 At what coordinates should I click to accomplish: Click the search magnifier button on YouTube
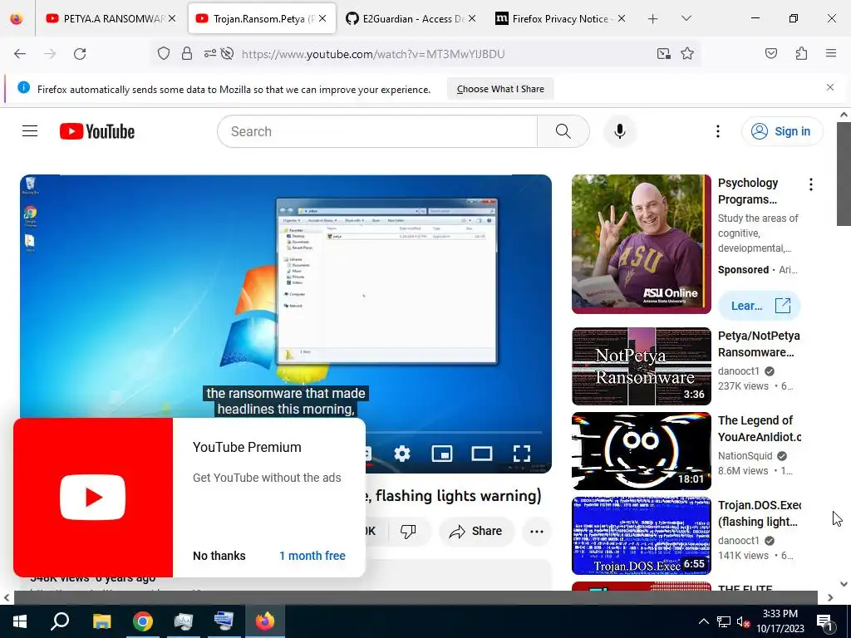click(x=563, y=131)
